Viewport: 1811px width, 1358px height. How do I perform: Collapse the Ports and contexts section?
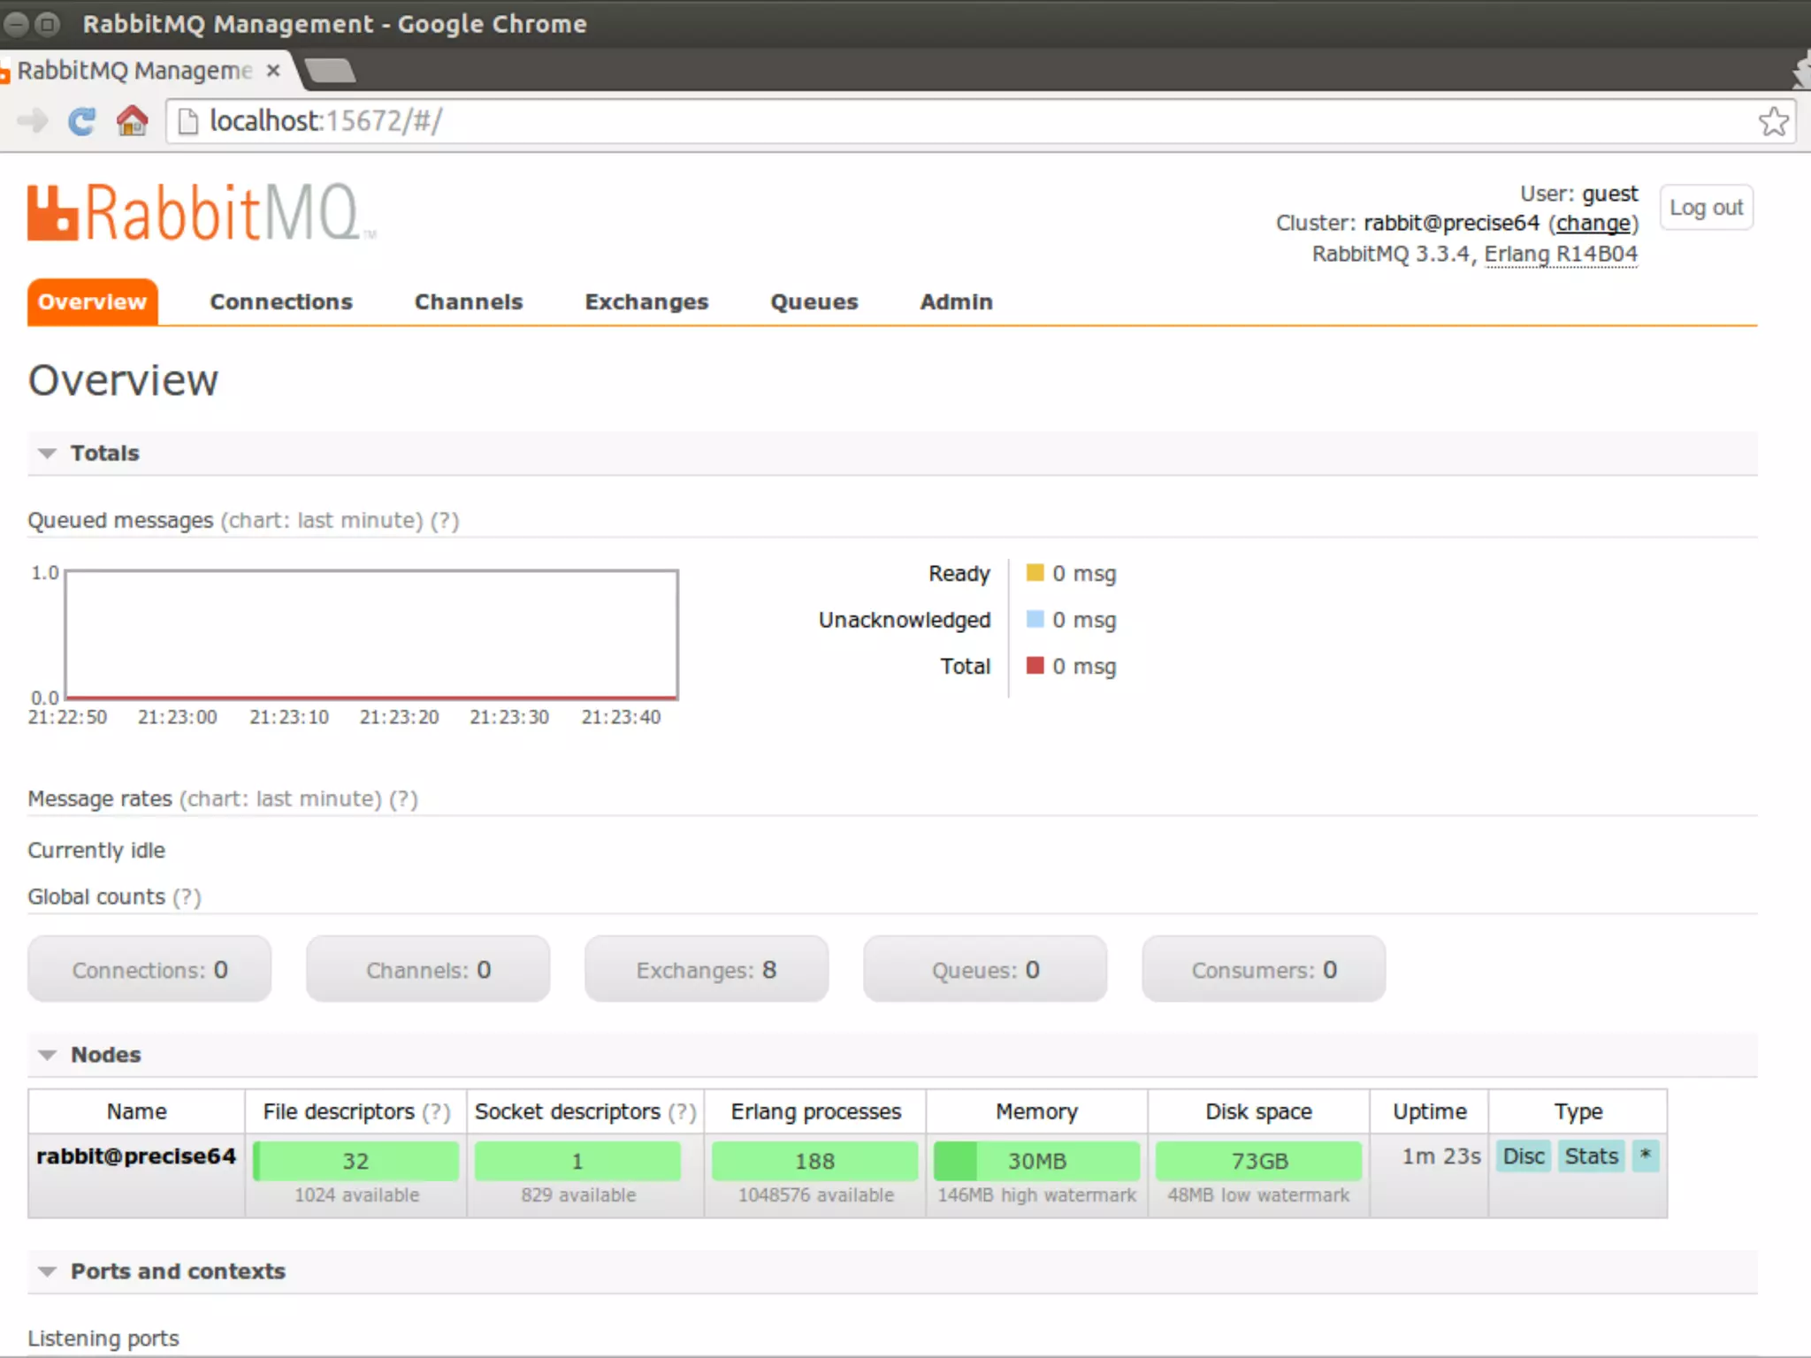177,1271
